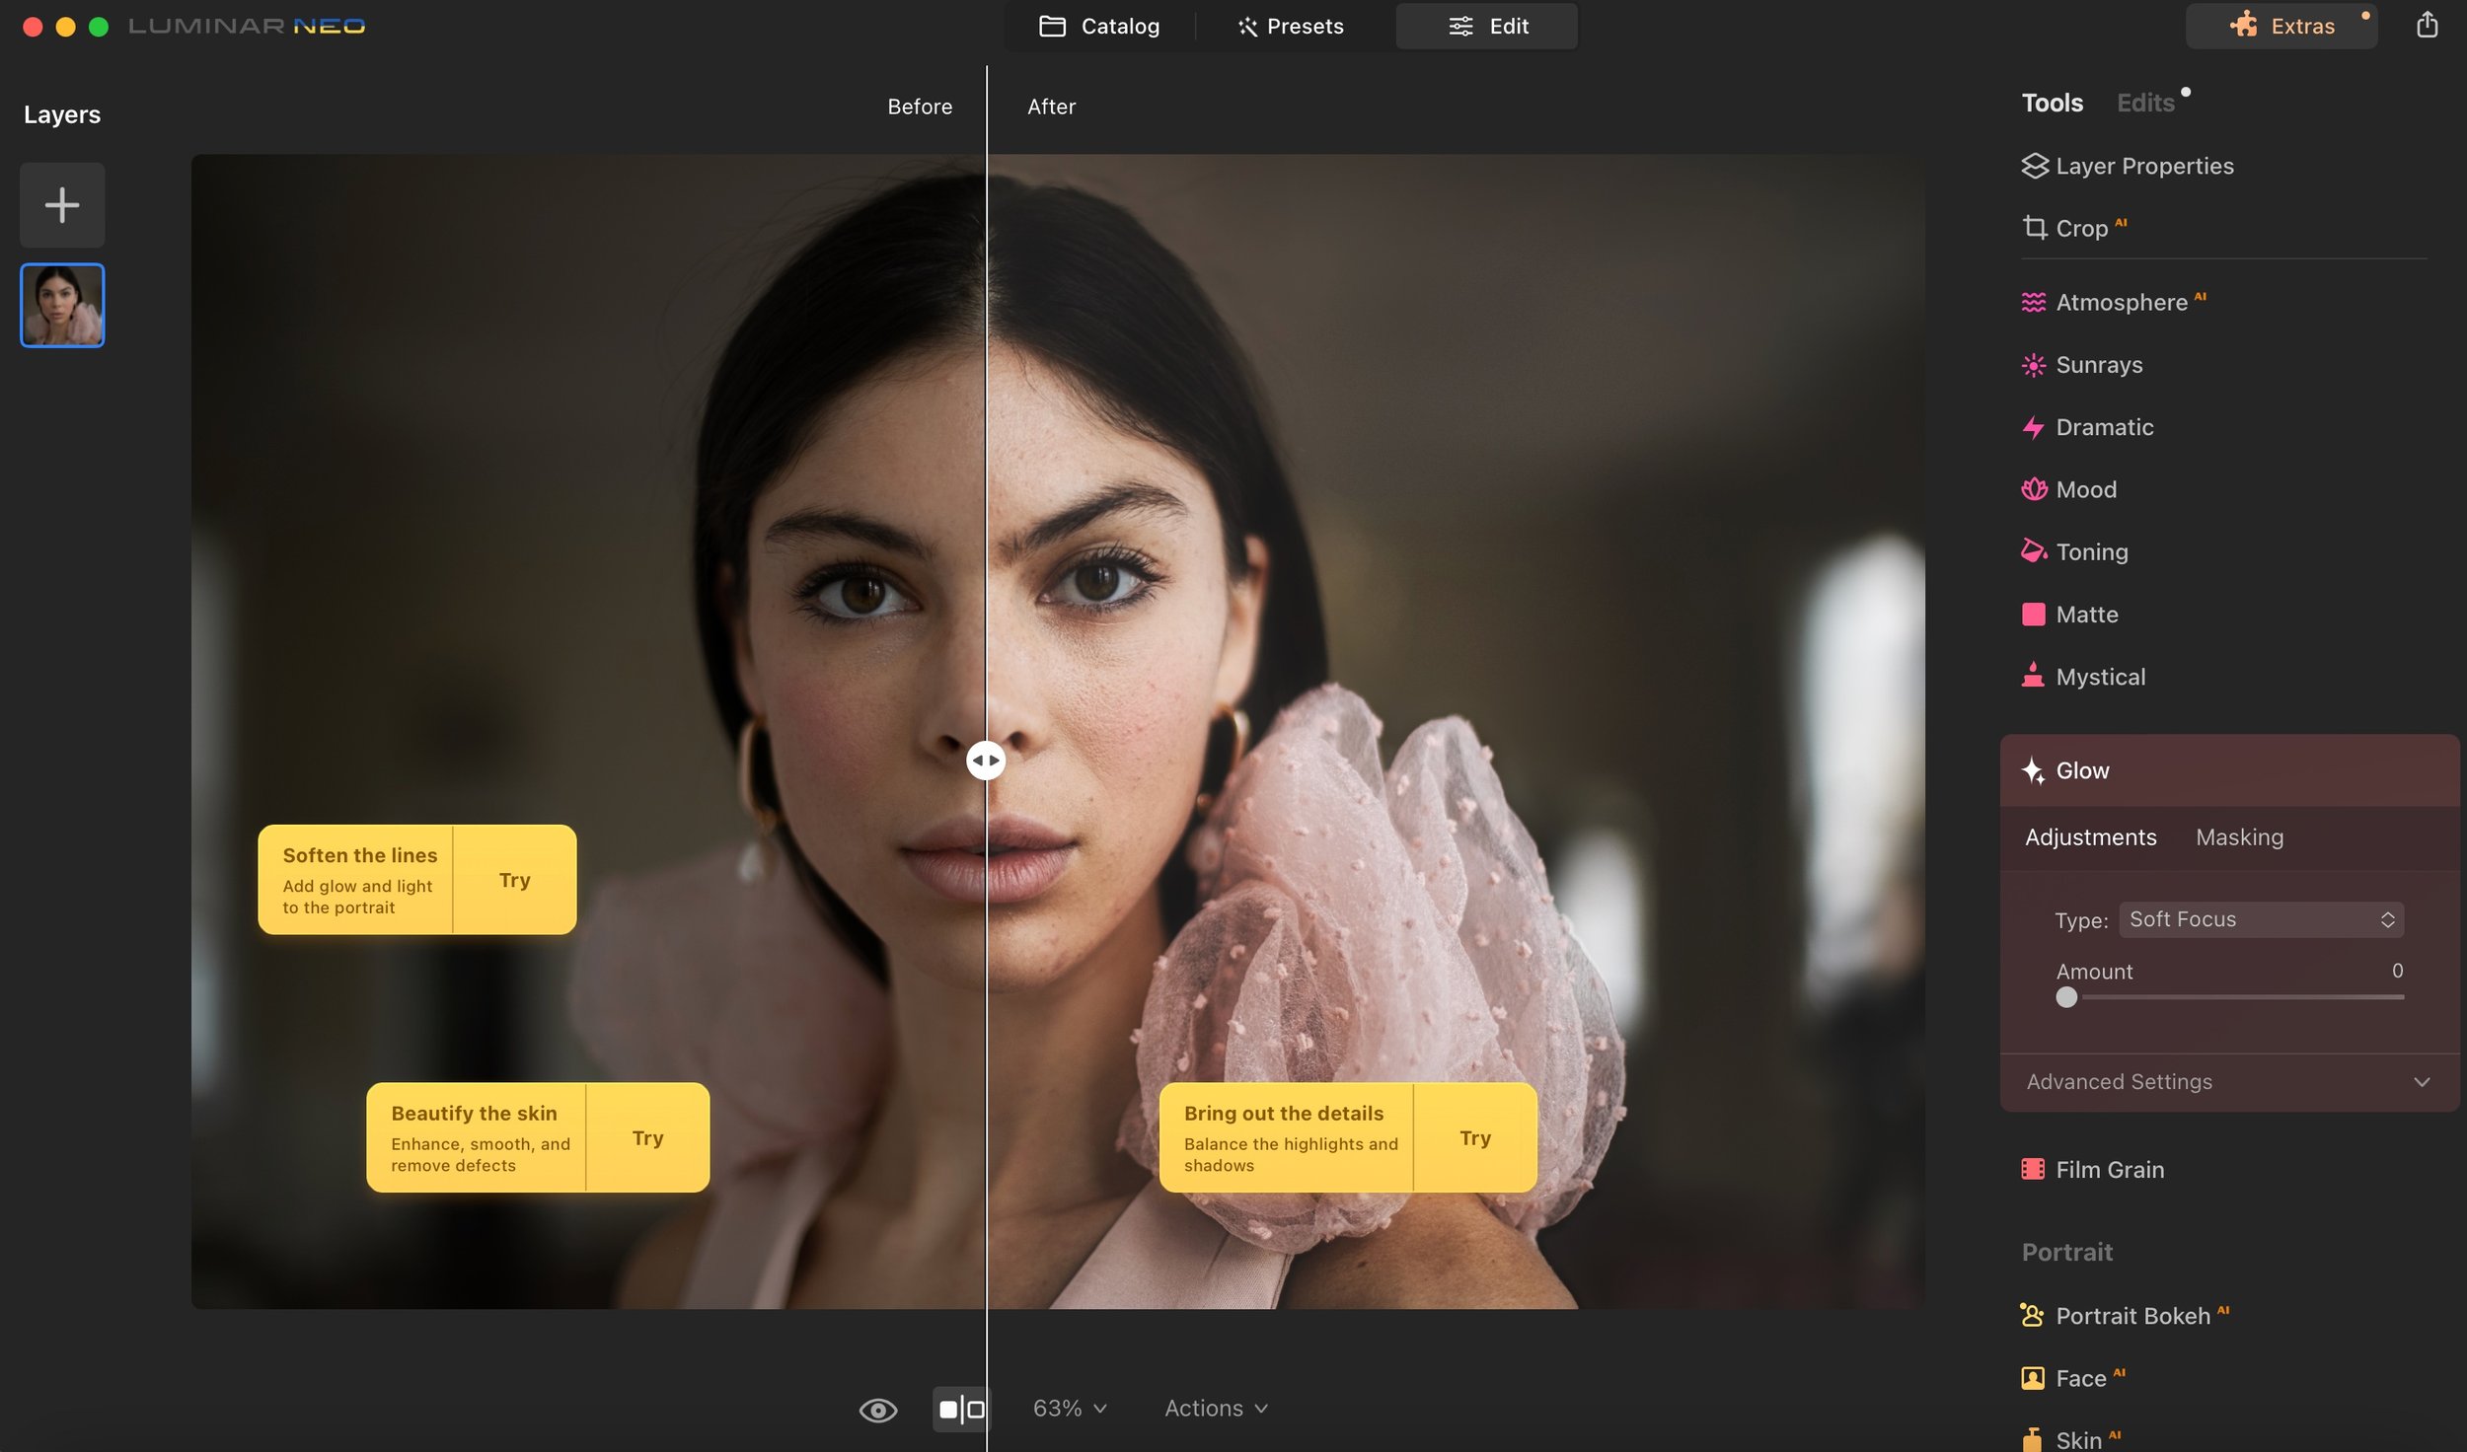This screenshot has width=2467, height=1452.
Task: Click Try on Soften the lines
Action: tap(514, 880)
